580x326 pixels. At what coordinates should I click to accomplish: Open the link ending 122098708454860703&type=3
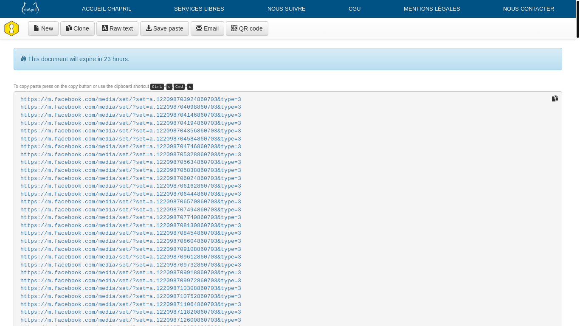[x=131, y=233]
